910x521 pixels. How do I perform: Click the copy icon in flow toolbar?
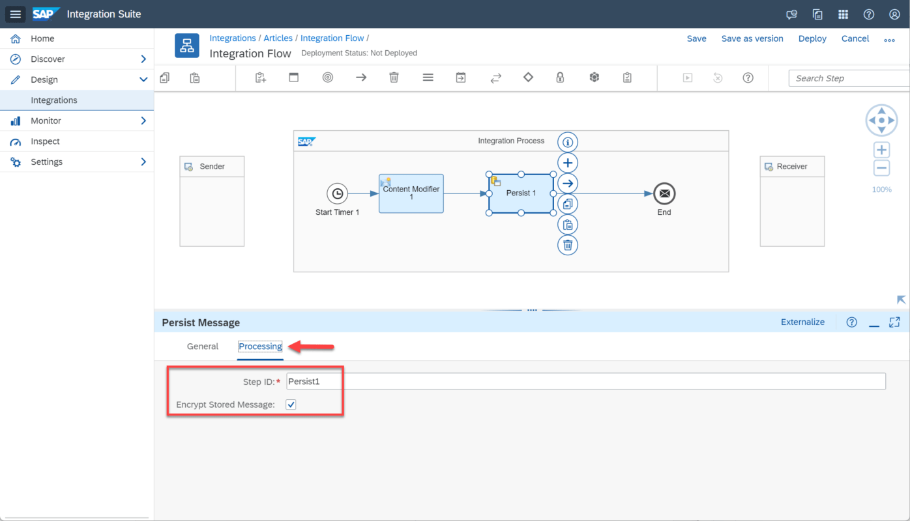(x=164, y=77)
